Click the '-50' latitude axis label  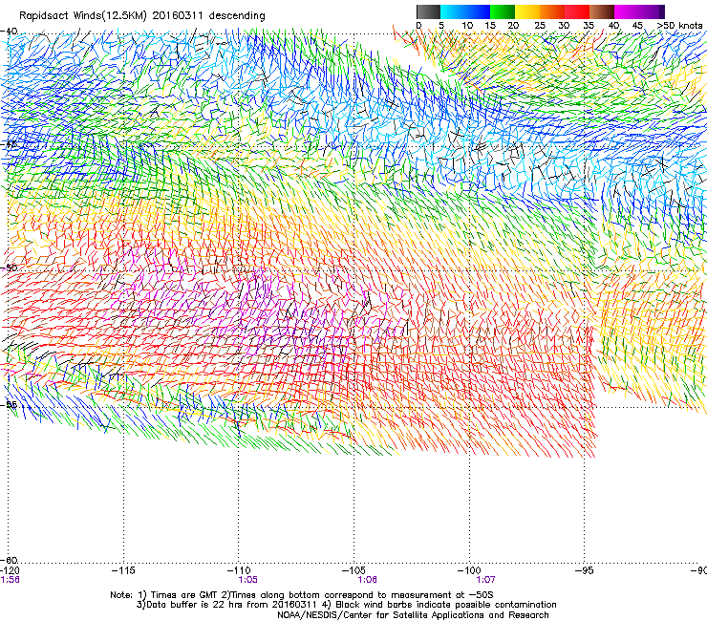[x=9, y=268]
